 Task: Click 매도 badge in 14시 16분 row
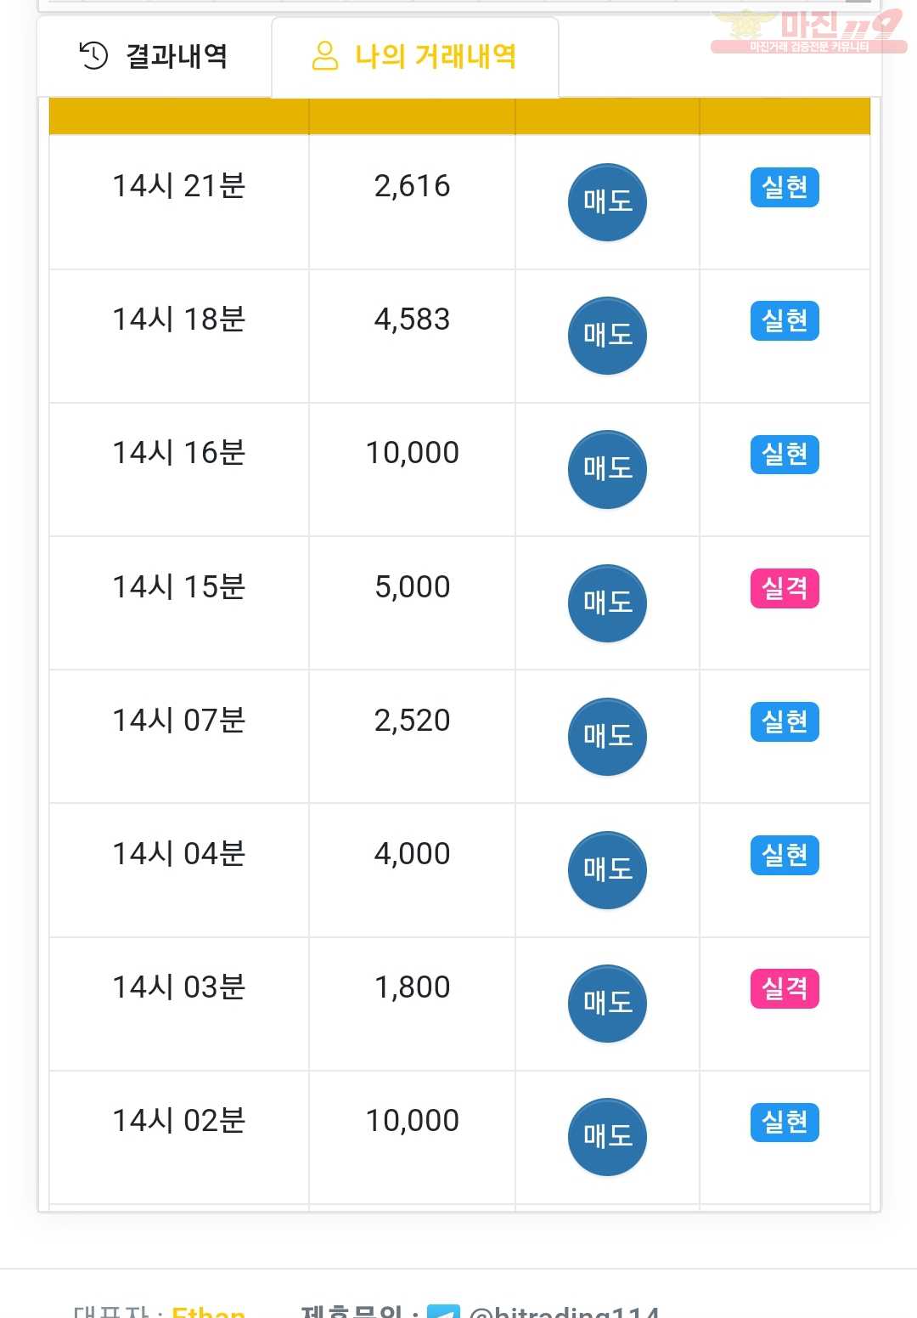[607, 469]
